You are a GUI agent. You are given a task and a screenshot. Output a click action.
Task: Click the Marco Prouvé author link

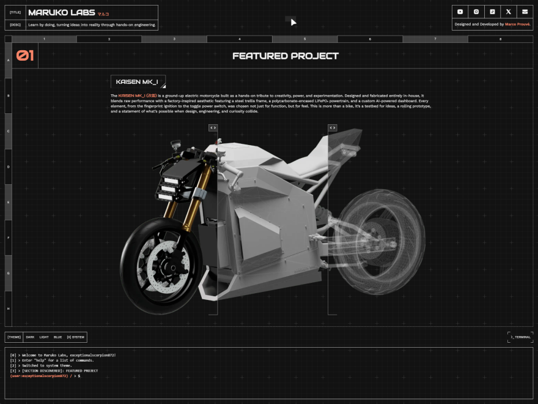[517, 24]
